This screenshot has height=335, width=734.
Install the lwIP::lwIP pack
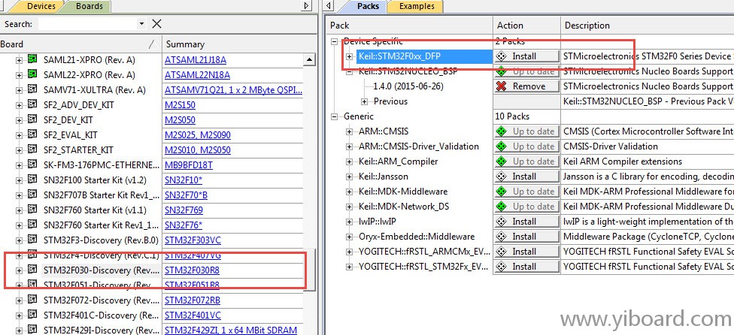pyautogui.click(x=526, y=222)
